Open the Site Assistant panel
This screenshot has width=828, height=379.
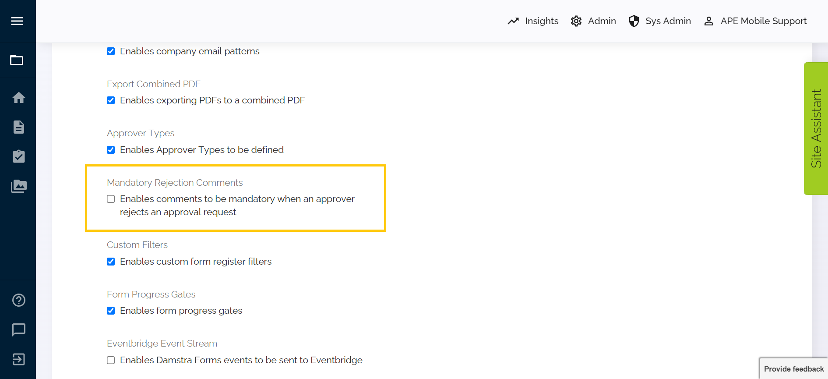coord(815,127)
